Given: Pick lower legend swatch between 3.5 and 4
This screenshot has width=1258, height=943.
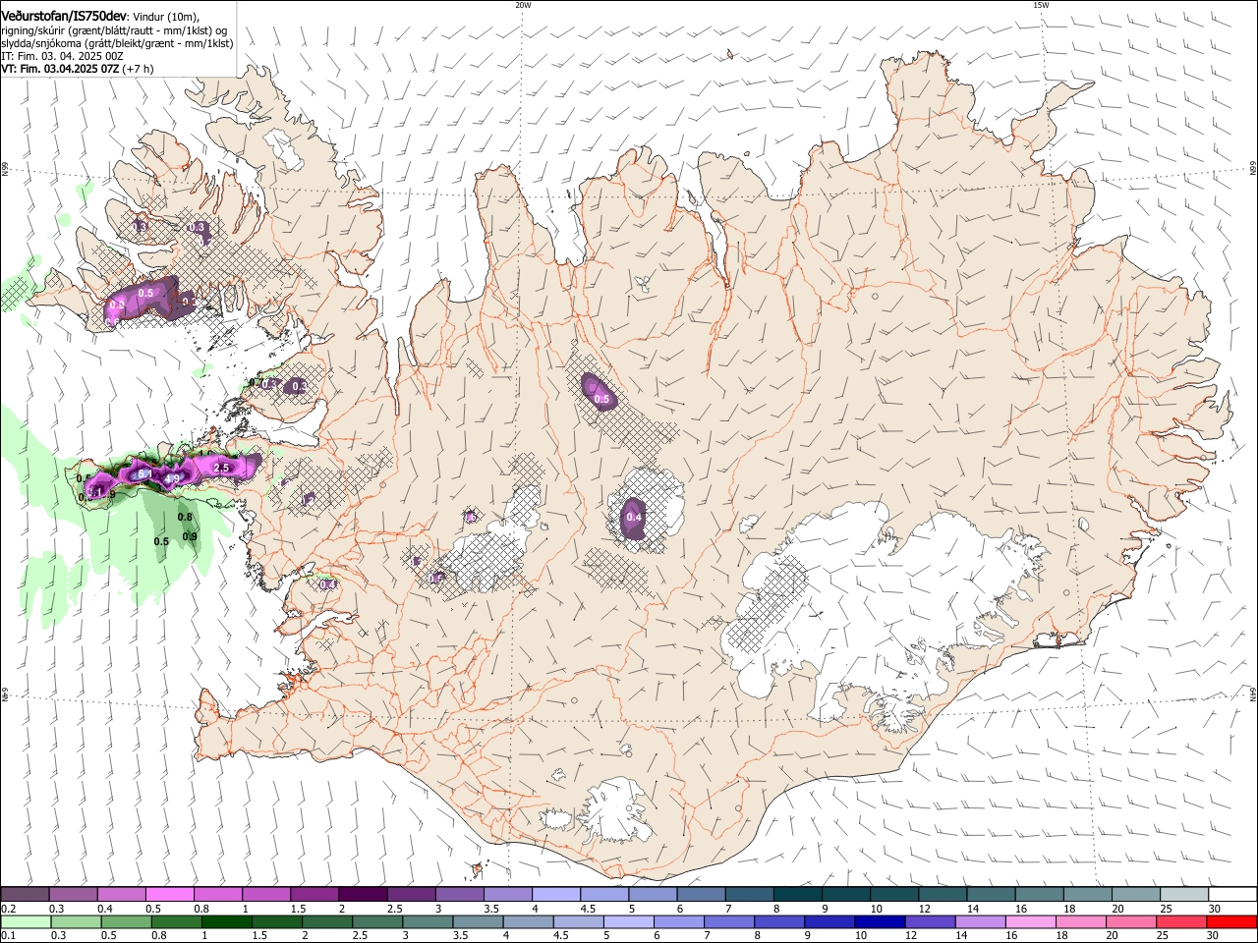Looking at the screenshot, I should pos(477,921).
